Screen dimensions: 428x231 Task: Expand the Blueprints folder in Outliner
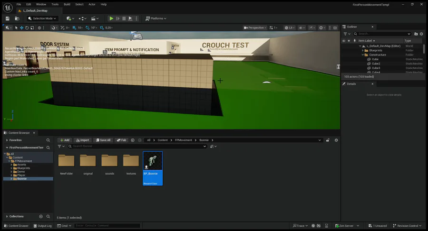click(x=363, y=50)
